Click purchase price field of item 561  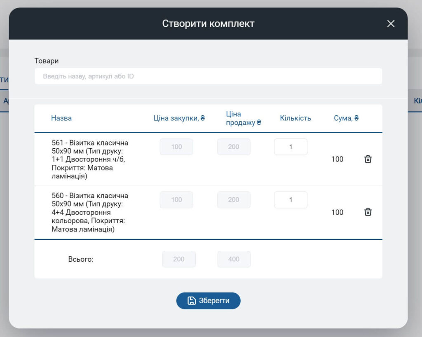176,147
